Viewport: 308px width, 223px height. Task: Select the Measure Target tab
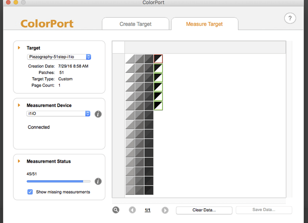click(x=204, y=24)
